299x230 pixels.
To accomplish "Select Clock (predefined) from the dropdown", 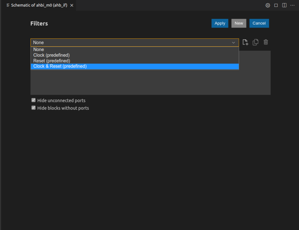I will (51, 55).
